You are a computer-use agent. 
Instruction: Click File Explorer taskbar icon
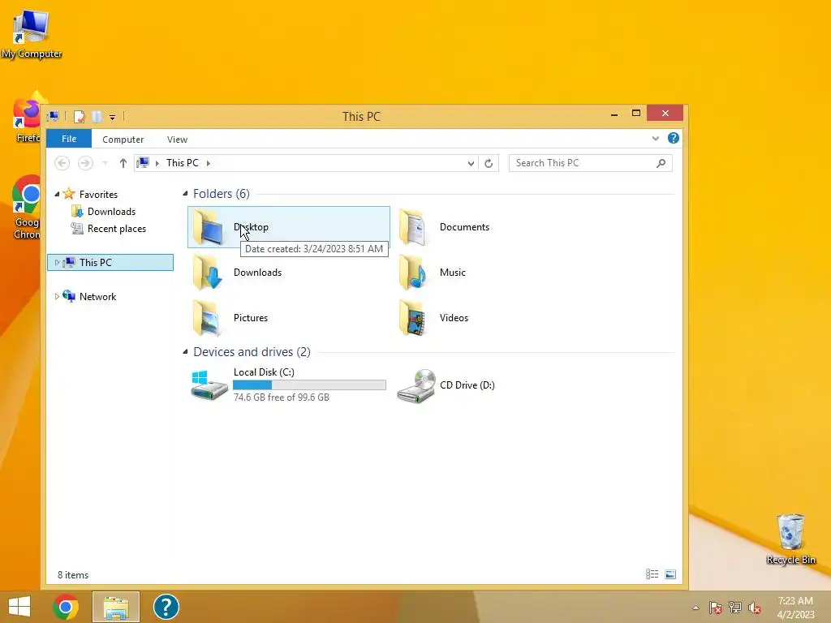pyautogui.click(x=116, y=607)
